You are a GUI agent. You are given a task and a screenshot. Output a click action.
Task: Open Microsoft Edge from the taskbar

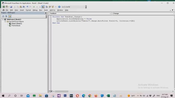(83, 96)
